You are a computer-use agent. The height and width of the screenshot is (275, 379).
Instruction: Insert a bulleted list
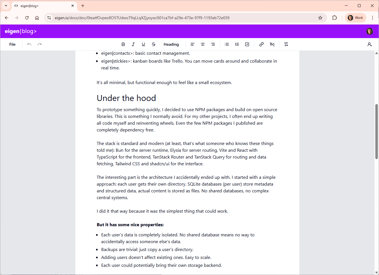(x=227, y=44)
